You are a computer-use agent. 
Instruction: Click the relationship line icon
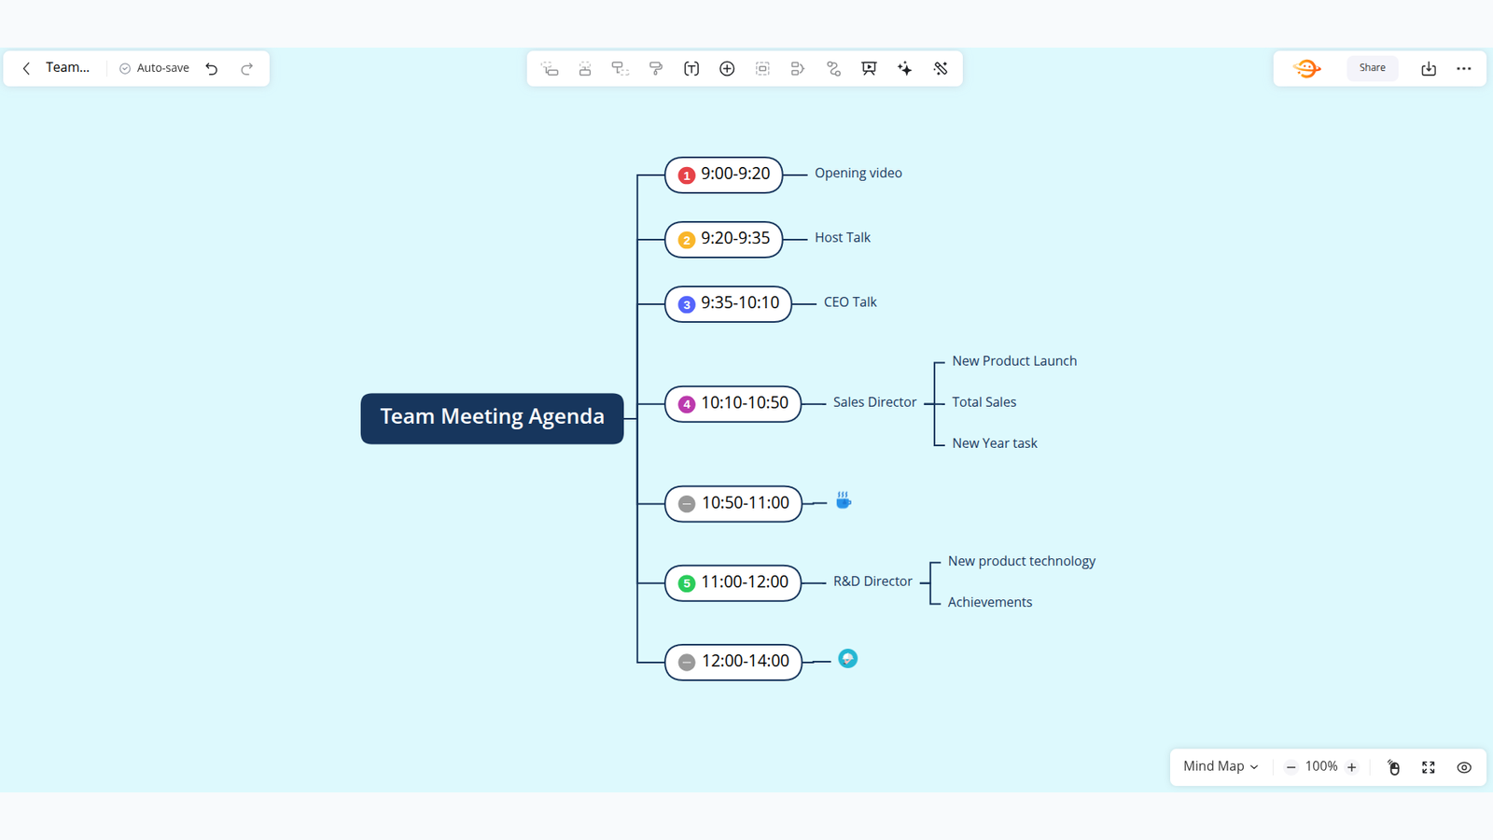coord(833,68)
